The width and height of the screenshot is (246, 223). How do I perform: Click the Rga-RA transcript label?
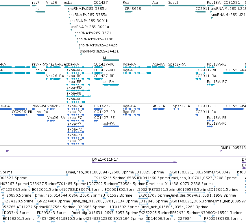coord(130,64)
